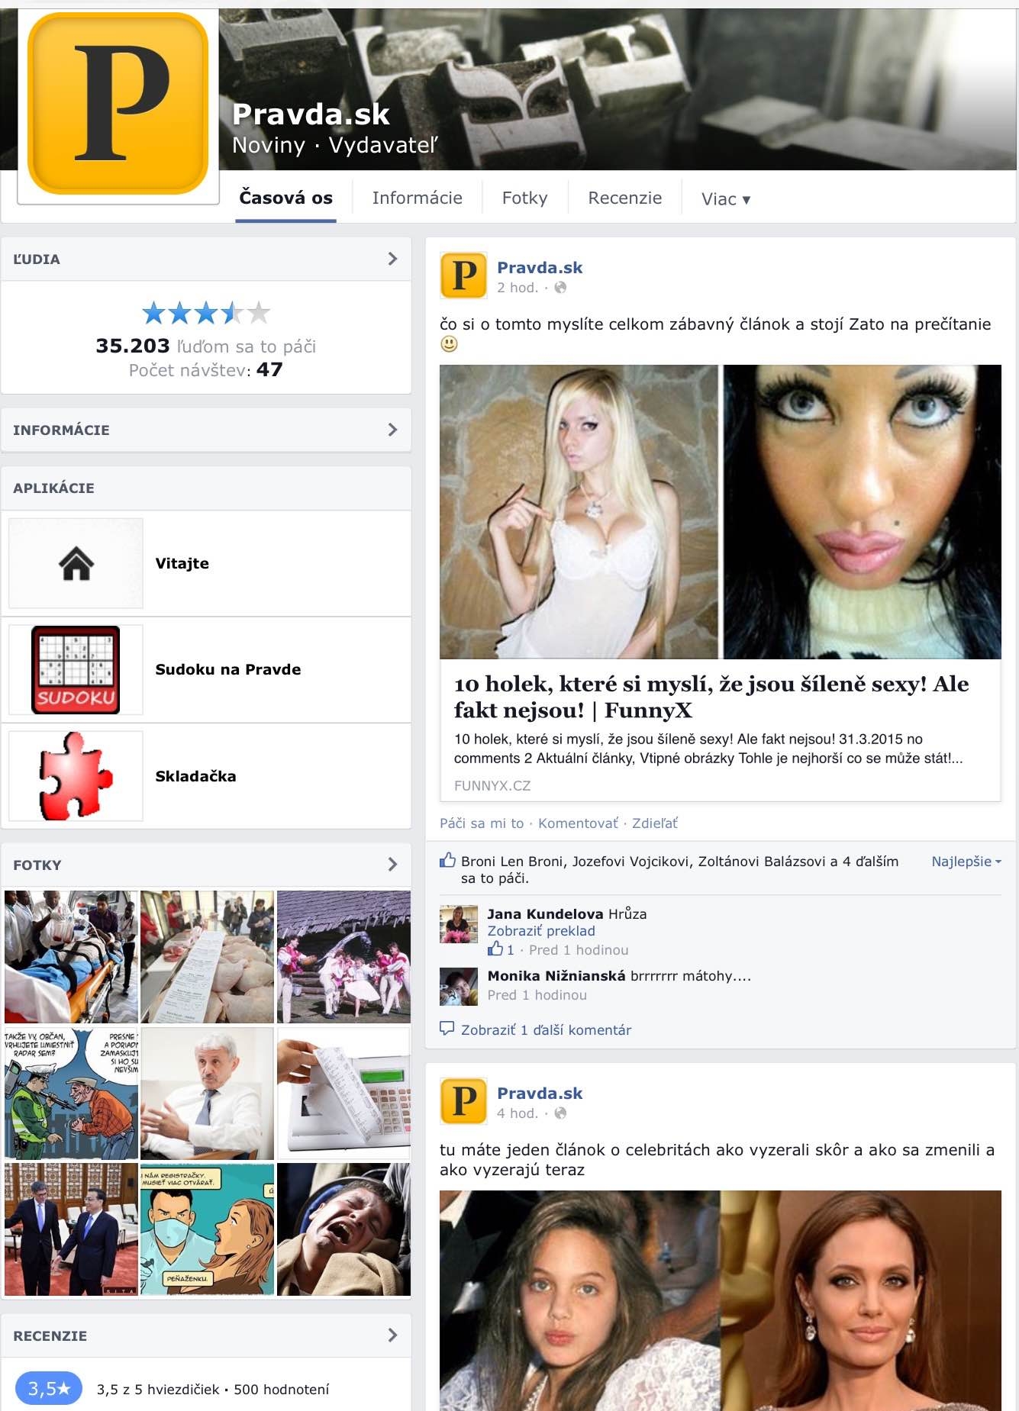Expand the Viac dropdown menu
The image size is (1019, 1411).
click(x=725, y=199)
